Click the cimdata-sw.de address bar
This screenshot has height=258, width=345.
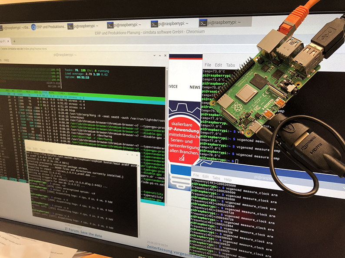pos(23,49)
